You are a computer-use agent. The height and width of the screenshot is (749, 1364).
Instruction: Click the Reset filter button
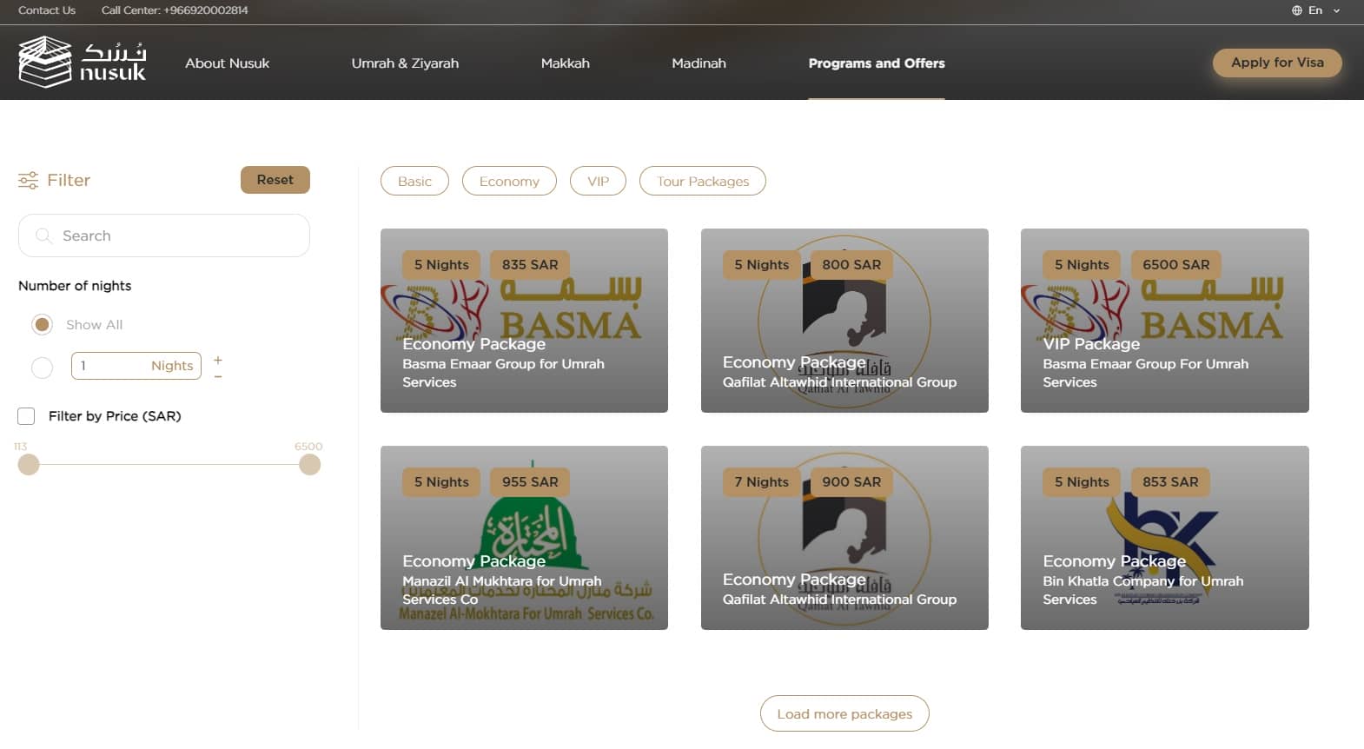[275, 180]
